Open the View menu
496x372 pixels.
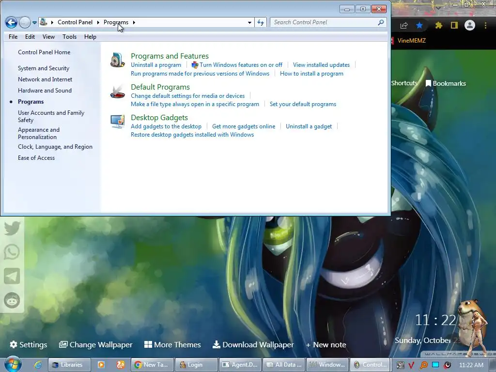click(x=48, y=37)
